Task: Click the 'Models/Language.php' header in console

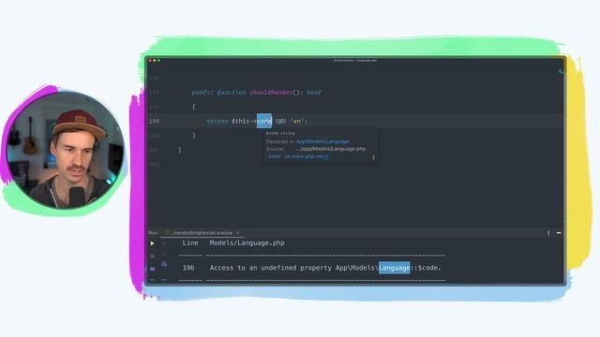Action: point(247,243)
